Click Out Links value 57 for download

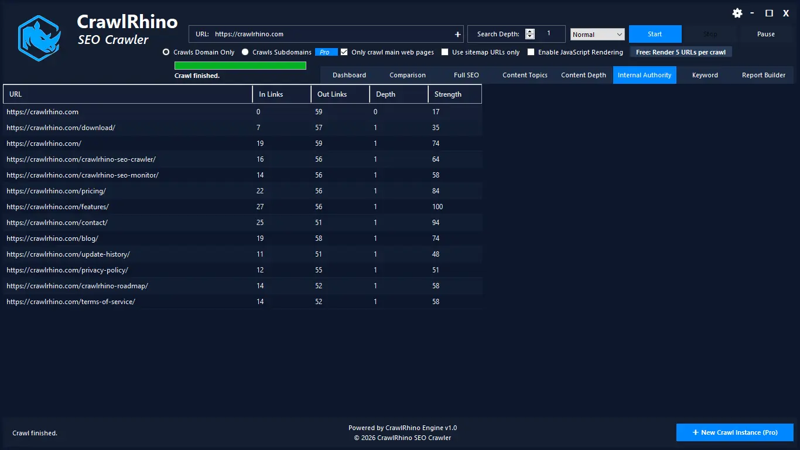(319, 128)
